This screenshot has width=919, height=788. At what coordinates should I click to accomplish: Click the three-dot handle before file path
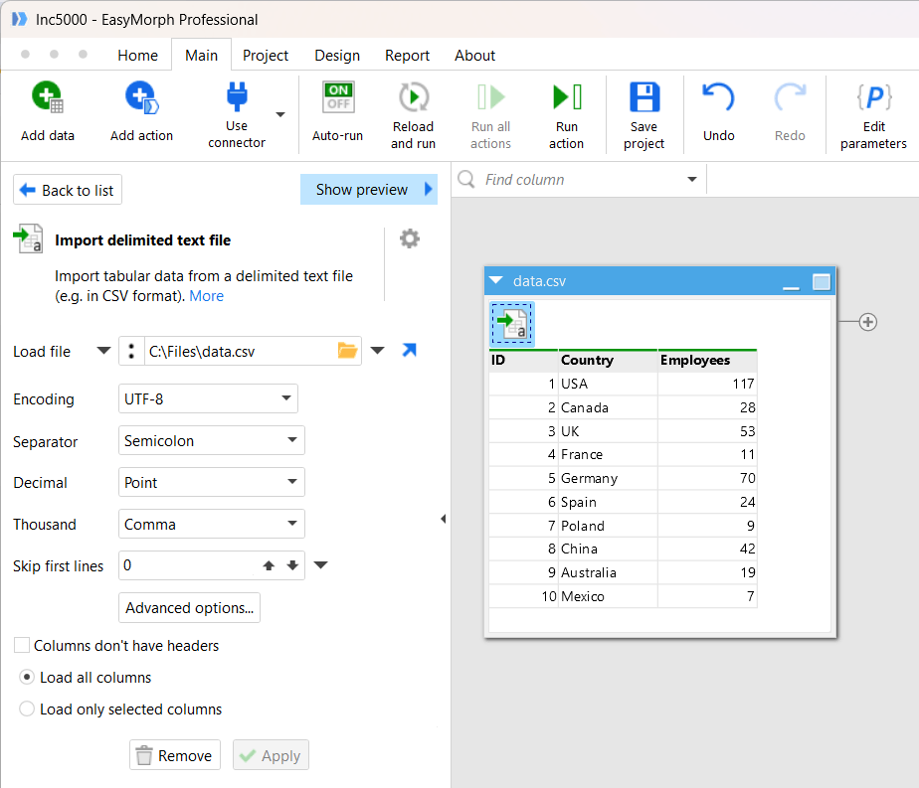click(131, 351)
